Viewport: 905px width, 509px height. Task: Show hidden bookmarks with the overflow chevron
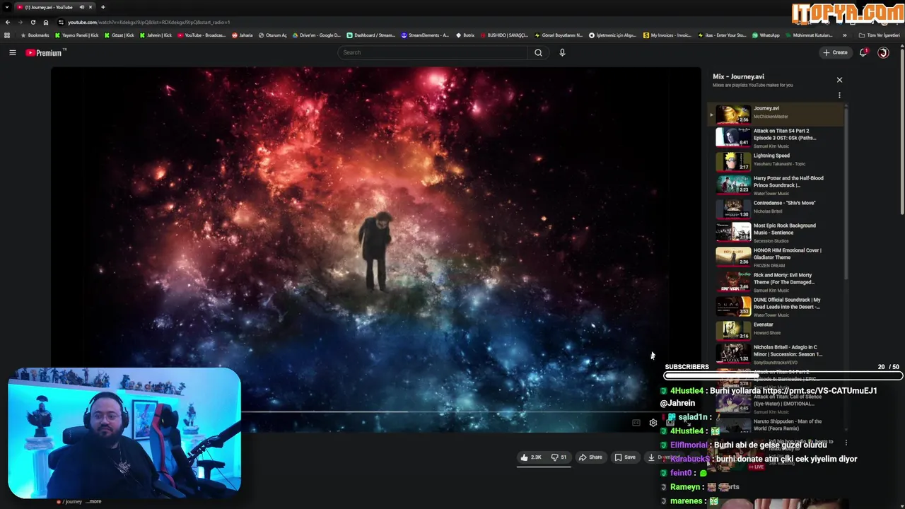(844, 35)
